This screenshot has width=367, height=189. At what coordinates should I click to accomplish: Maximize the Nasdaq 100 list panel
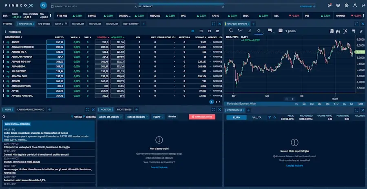click(213, 24)
